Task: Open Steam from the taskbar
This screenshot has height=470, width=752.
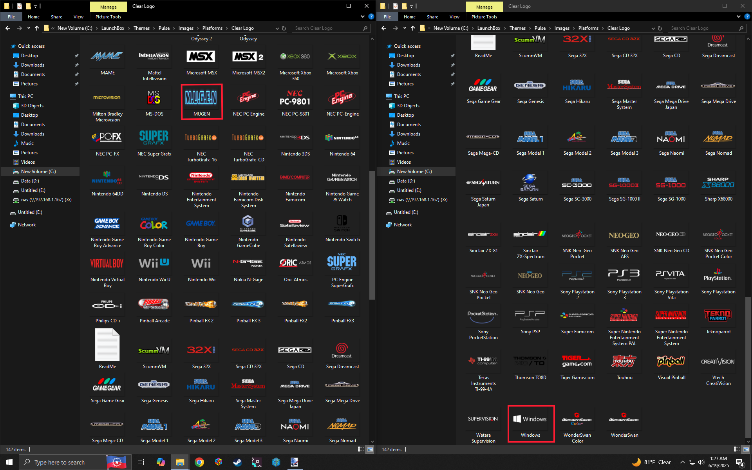Action: coord(237,462)
